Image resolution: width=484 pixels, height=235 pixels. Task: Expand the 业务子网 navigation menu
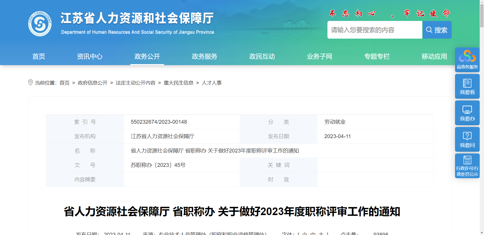319,57
